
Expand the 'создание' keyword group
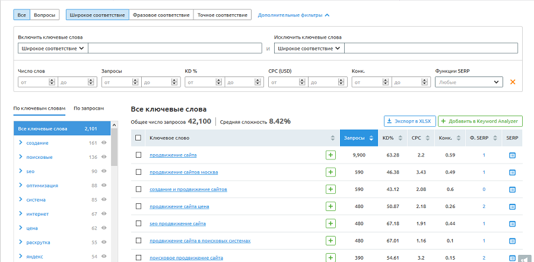[21, 143]
